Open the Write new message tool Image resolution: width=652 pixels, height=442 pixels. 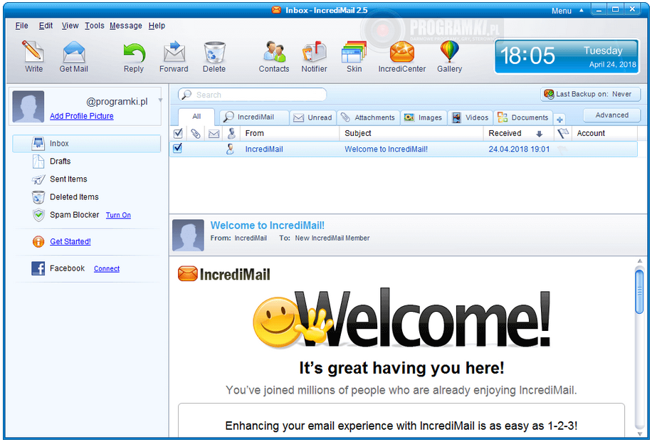[x=33, y=56]
